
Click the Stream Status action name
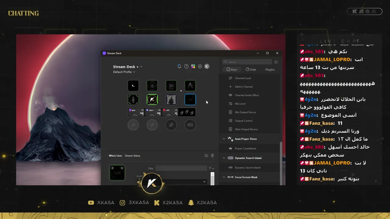click(133, 156)
